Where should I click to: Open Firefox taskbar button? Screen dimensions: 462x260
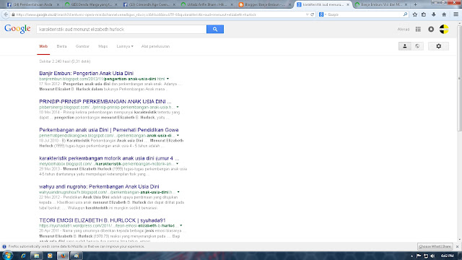pyautogui.click(x=63, y=256)
